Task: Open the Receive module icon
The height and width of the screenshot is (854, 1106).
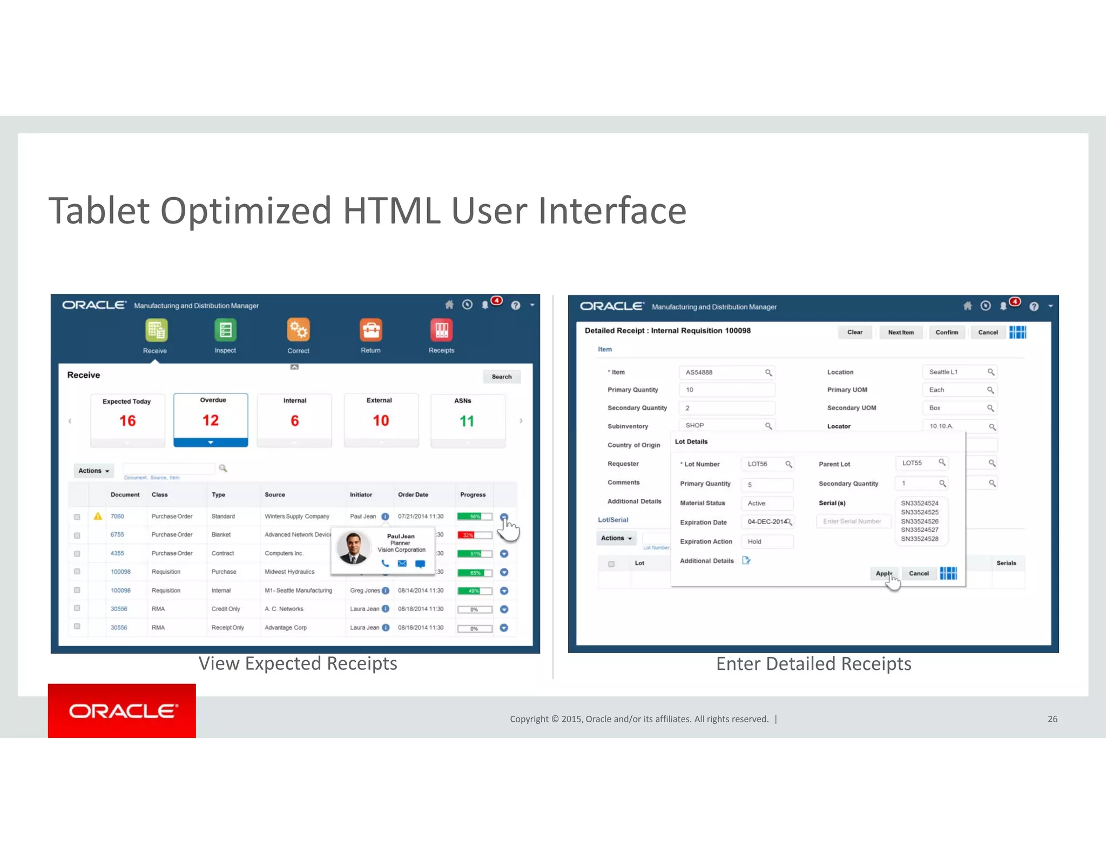Action: [x=156, y=330]
